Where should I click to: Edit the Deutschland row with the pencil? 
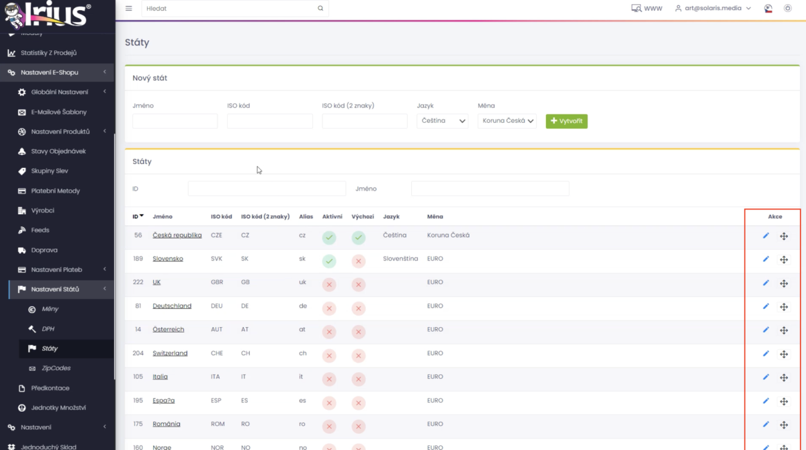tap(766, 306)
